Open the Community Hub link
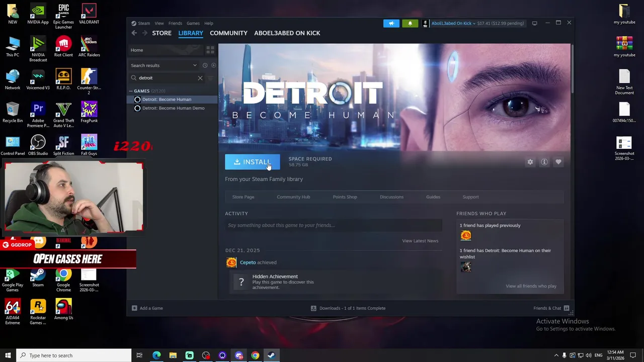Screen dimensions: 644x362 click(x=293, y=197)
